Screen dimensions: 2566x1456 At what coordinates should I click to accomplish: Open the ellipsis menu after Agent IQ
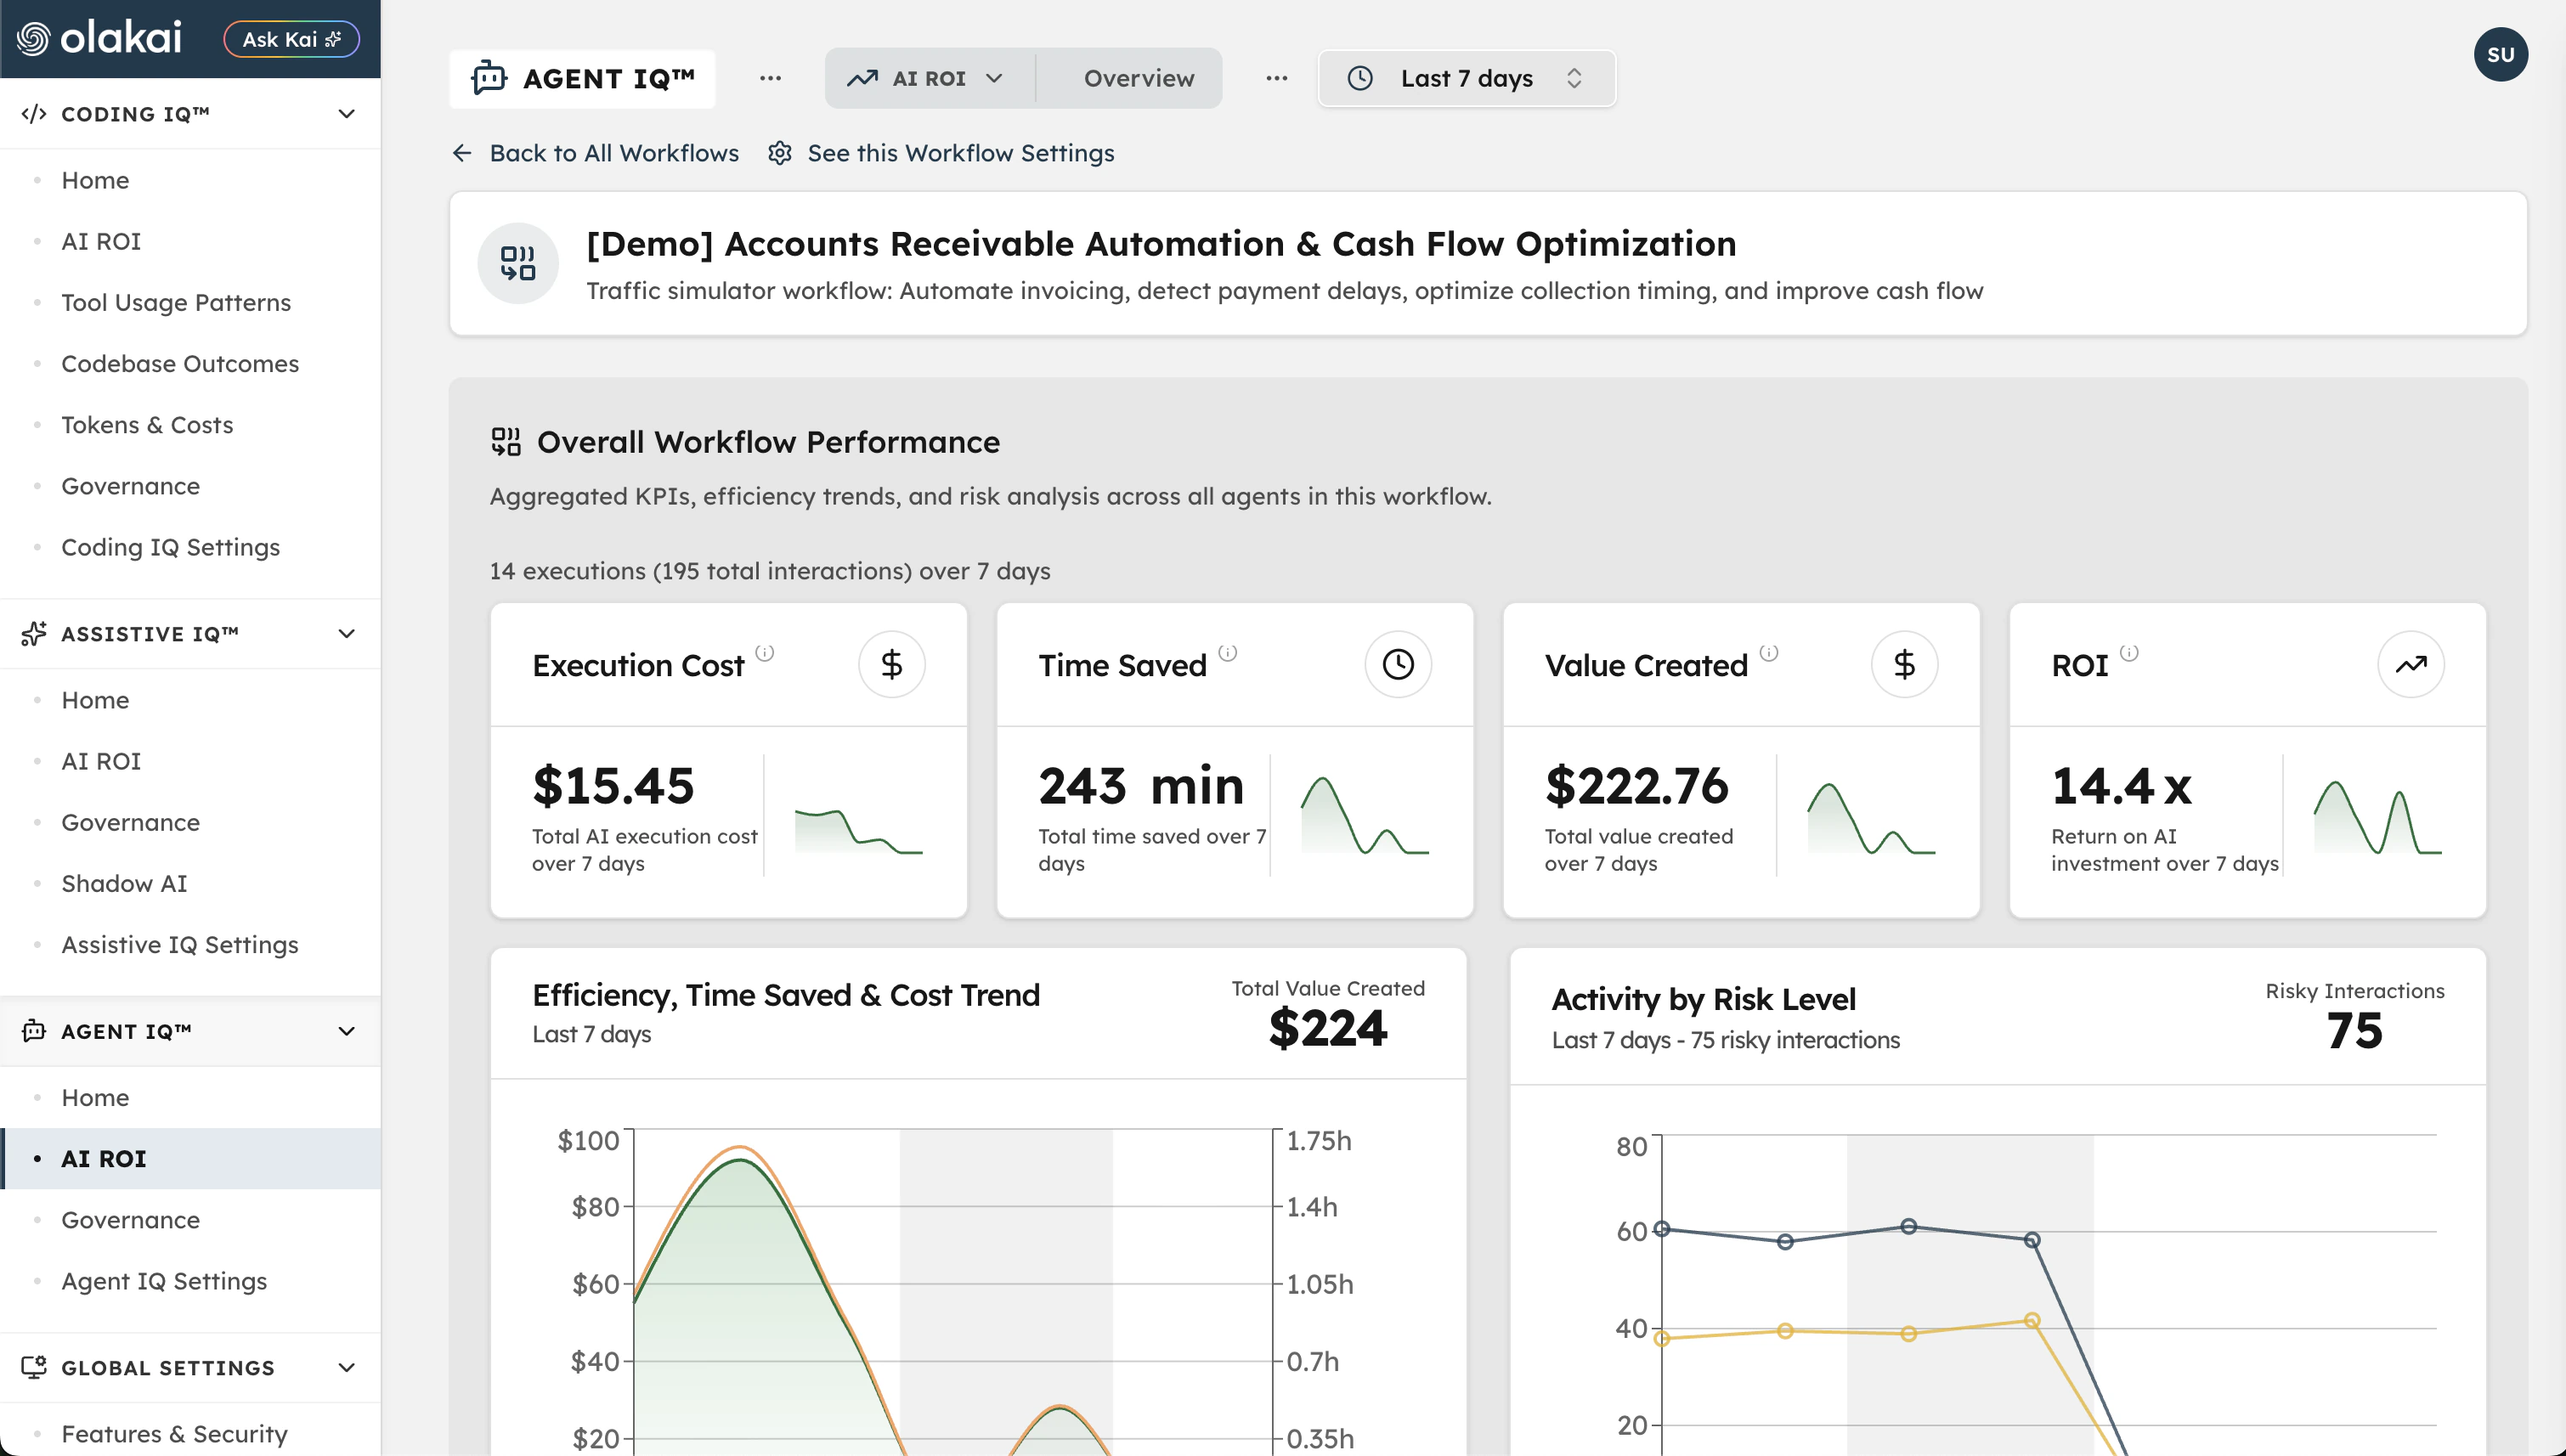pyautogui.click(x=770, y=78)
